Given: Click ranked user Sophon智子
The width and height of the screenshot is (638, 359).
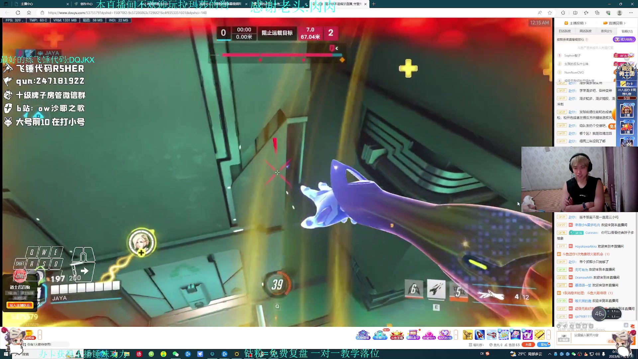Looking at the screenshot, I should coord(572,56).
